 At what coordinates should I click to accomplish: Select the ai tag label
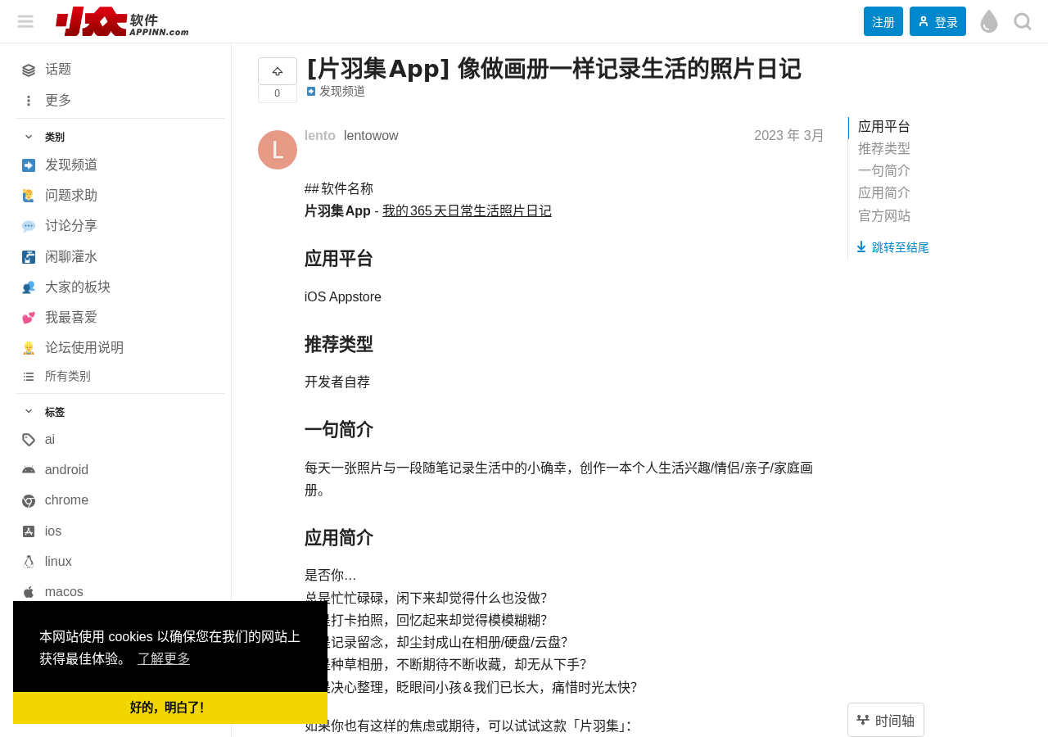tap(50, 440)
